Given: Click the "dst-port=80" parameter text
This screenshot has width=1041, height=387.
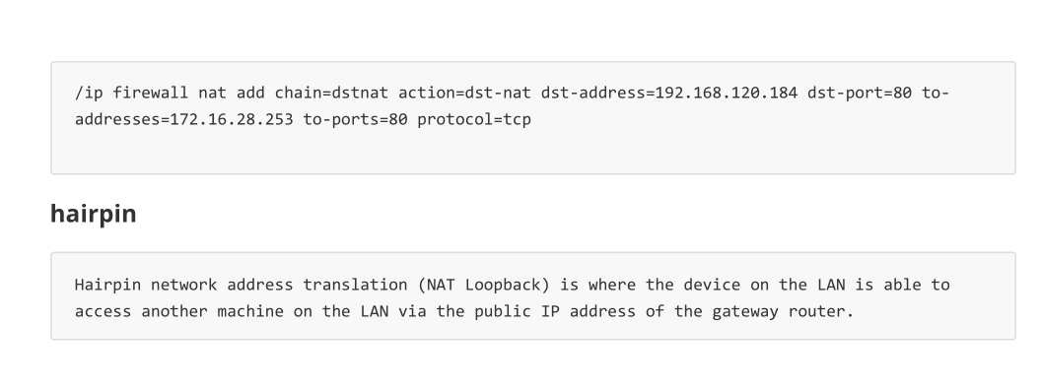Looking at the screenshot, I should coord(859,93).
